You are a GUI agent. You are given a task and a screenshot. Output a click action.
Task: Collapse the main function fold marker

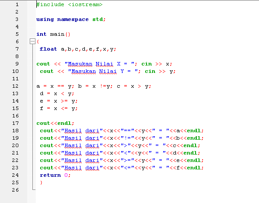pos(32,41)
